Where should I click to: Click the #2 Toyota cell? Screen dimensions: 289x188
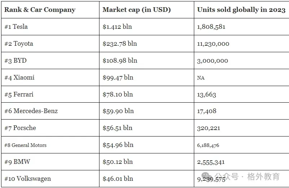click(x=19, y=44)
